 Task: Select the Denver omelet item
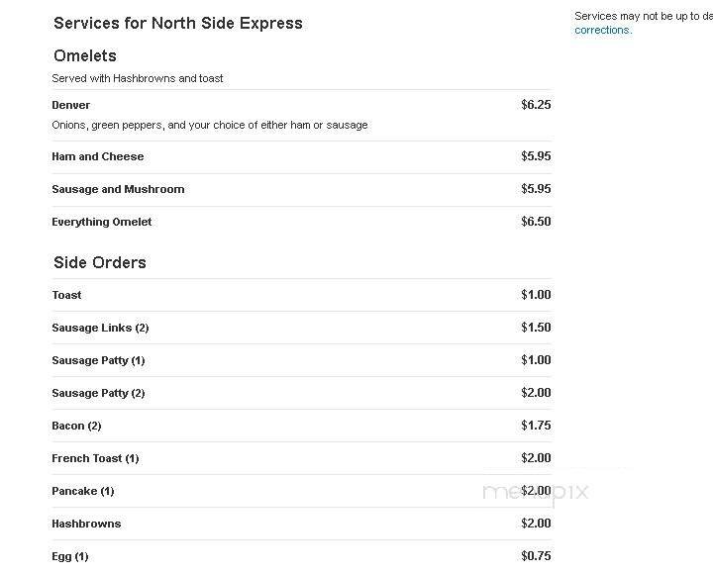[71, 105]
